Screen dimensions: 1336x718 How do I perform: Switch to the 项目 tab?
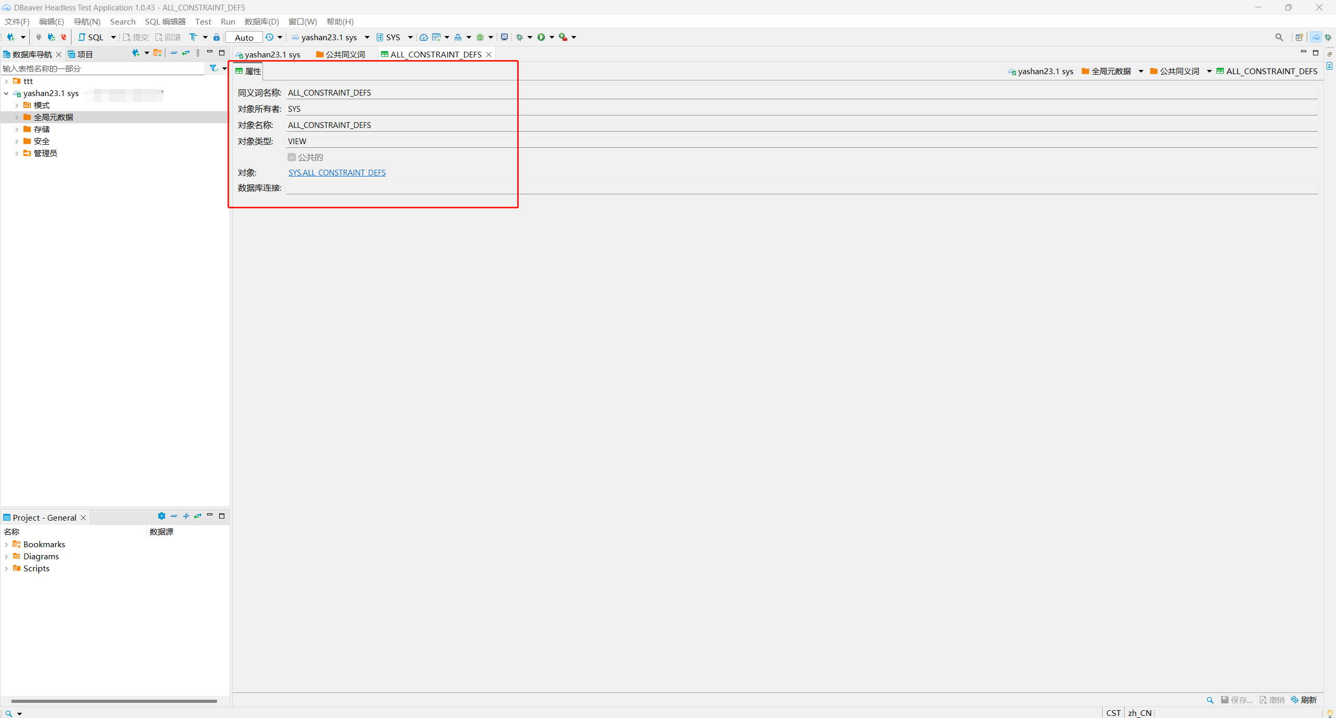tap(80, 54)
